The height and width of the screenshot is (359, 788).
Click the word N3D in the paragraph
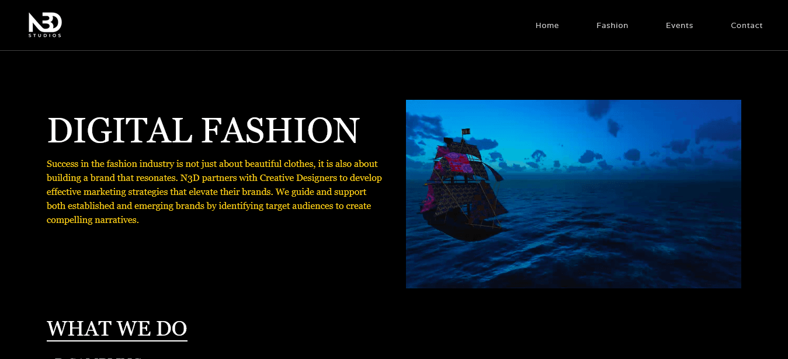pos(190,178)
